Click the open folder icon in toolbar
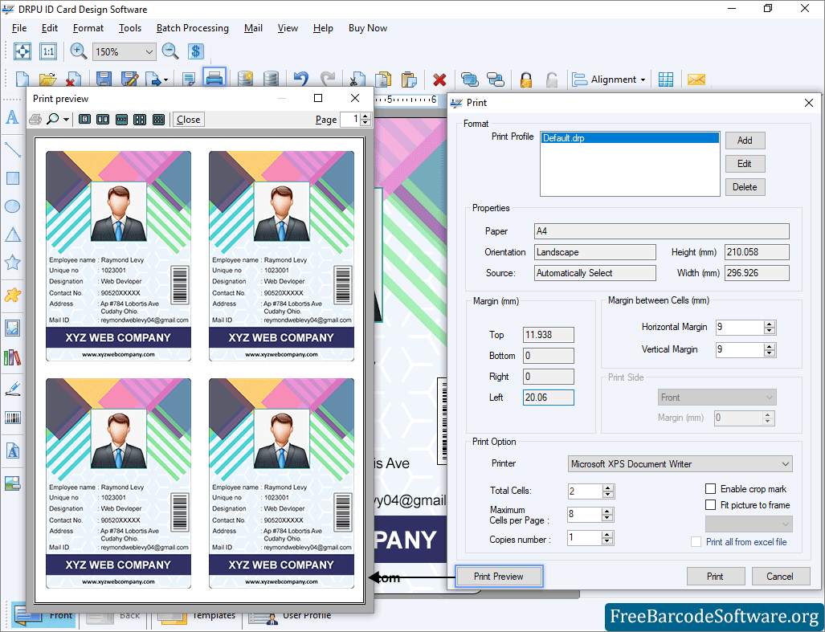The image size is (825, 632). [x=47, y=80]
